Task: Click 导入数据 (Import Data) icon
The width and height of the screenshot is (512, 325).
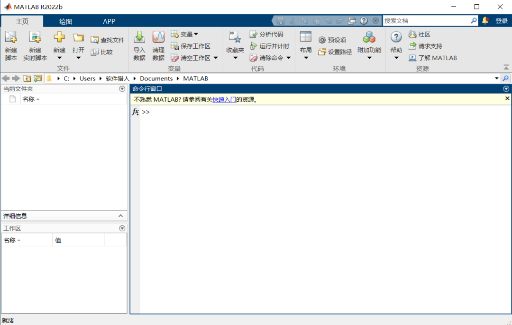Action: [x=139, y=37]
